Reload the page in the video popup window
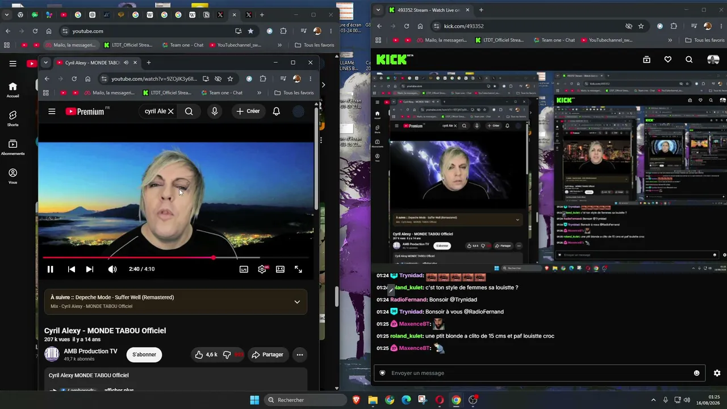The width and height of the screenshot is (727, 409). coord(74,79)
